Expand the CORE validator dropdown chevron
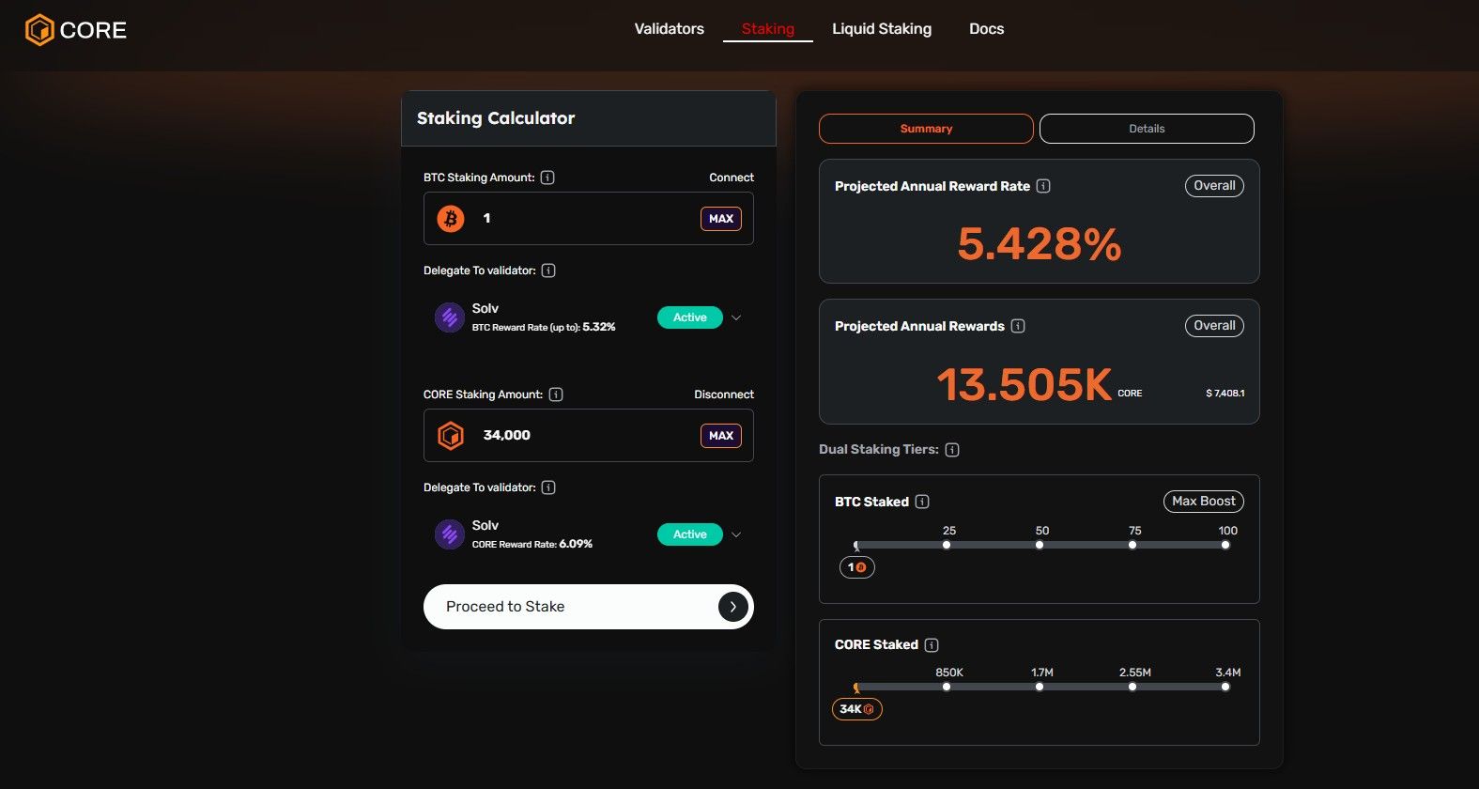This screenshot has height=789, width=1479. click(736, 534)
